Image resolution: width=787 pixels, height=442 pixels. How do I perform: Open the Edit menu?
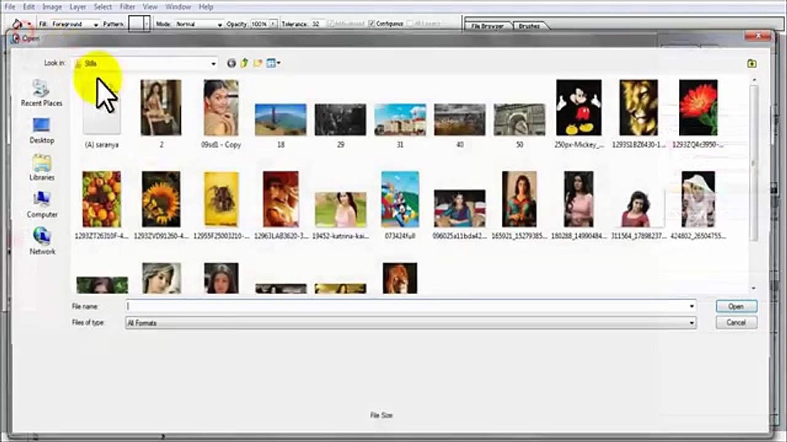click(29, 7)
